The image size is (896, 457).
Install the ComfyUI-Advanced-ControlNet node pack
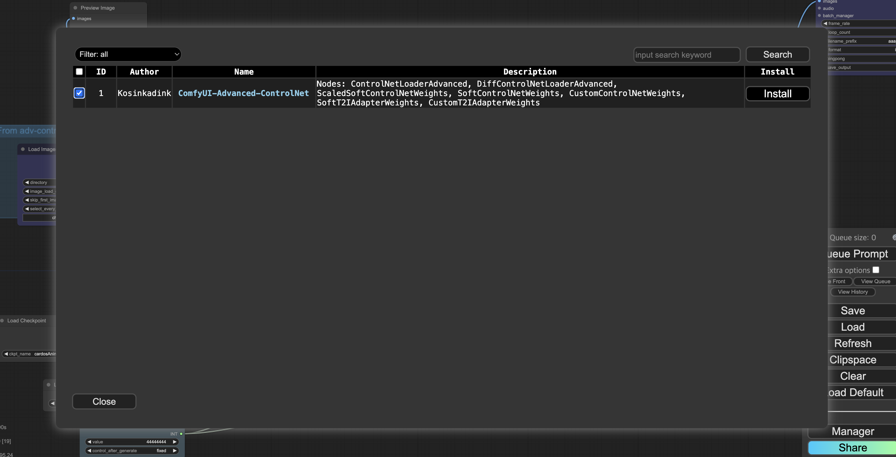(x=777, y=94)
